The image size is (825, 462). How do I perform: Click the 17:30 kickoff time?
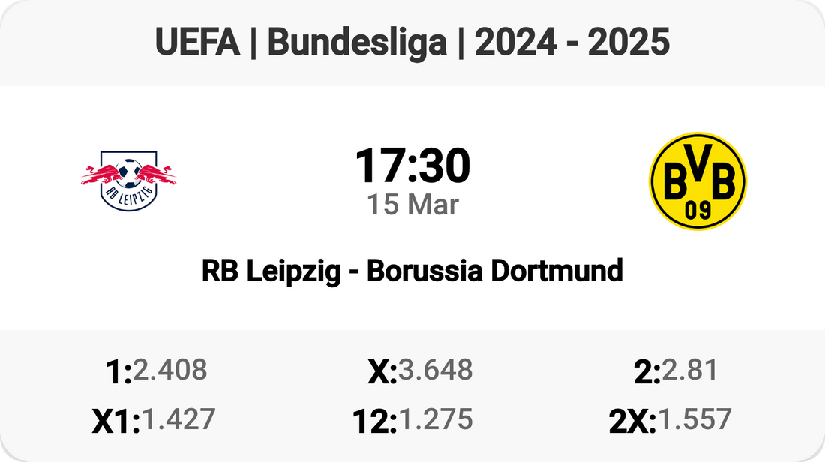[412, 166]
